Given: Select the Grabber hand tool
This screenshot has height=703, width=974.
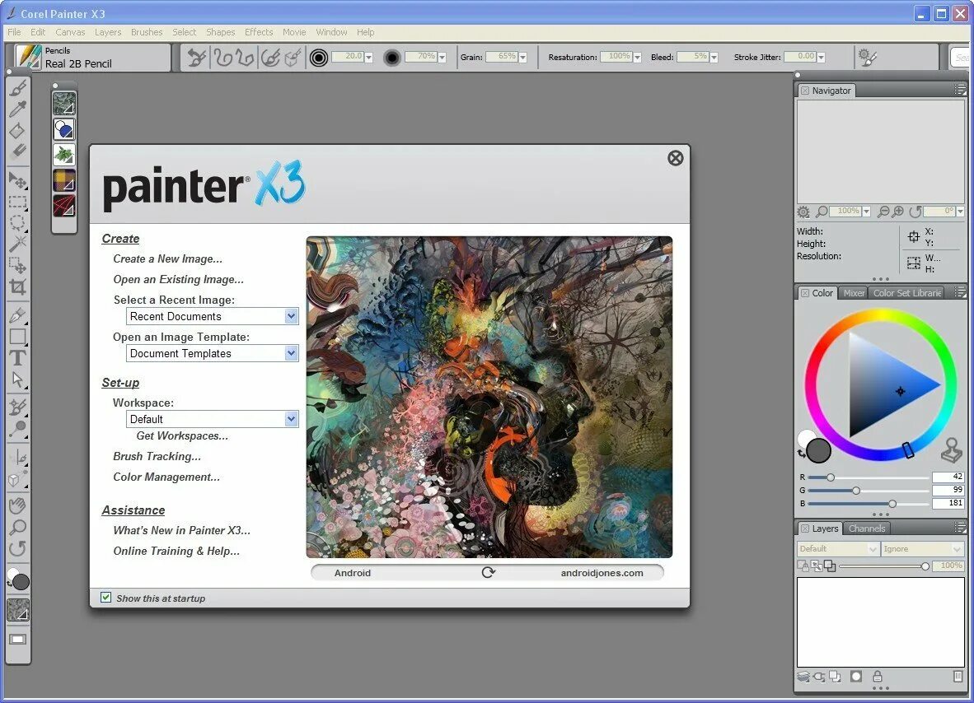Looking at the screenshot, I should [x=17, y=505].
